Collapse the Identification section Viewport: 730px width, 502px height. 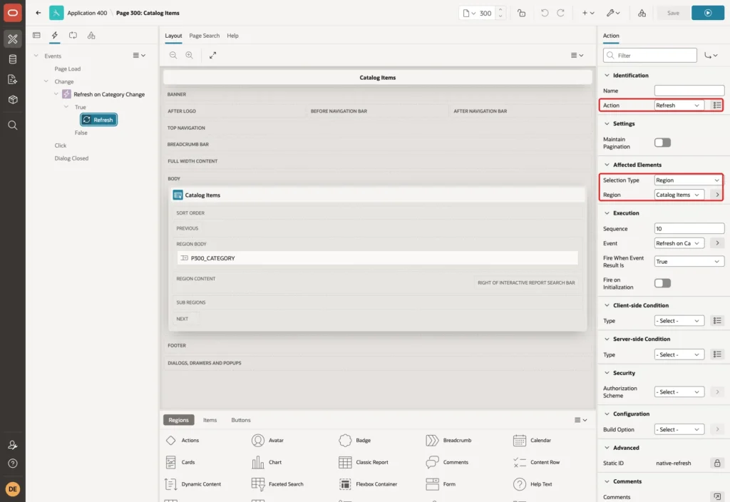(607, 76)
